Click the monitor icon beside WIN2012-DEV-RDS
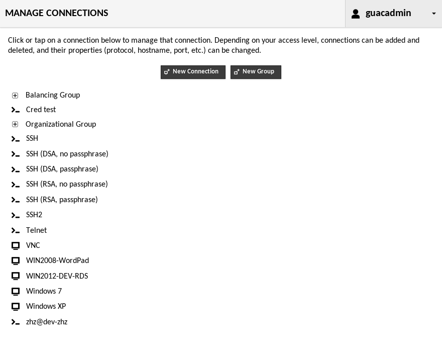 [16, 276]
